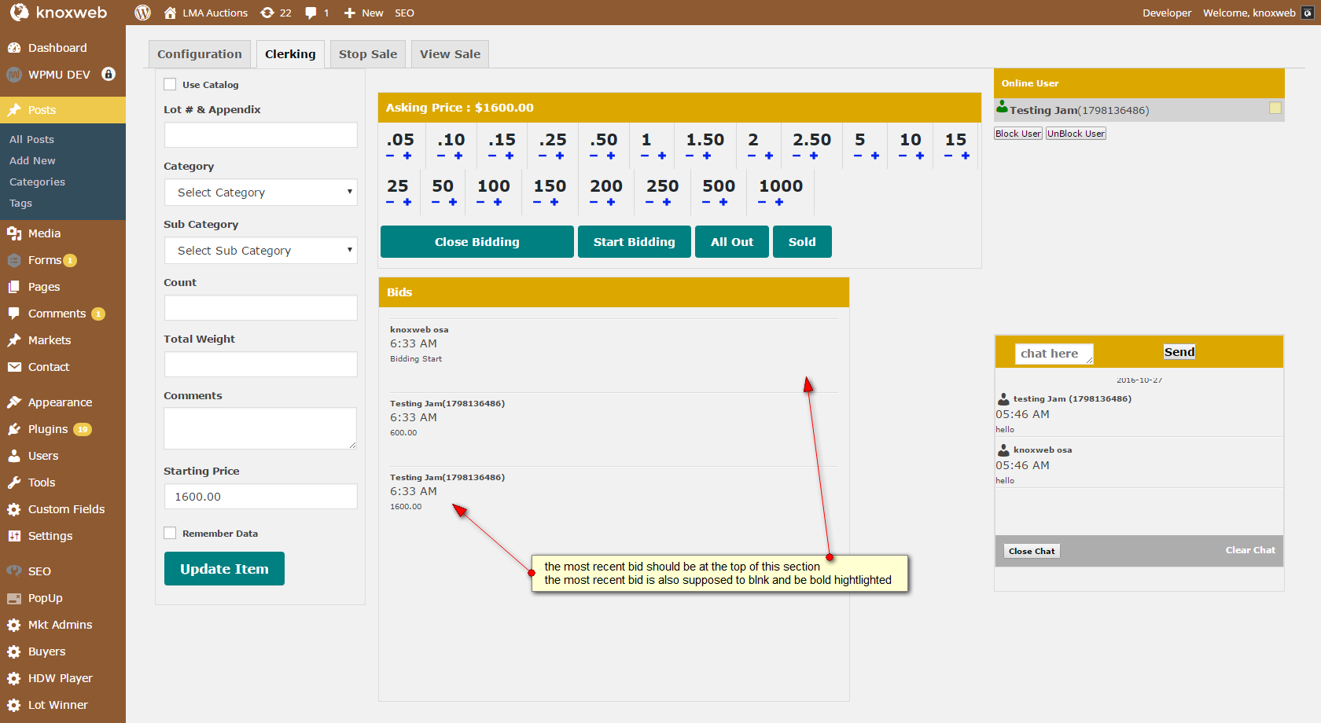Expand the Select Sub Category dropdown
The width and height of the screenshot is (1321, 723).
coord(260,251)
